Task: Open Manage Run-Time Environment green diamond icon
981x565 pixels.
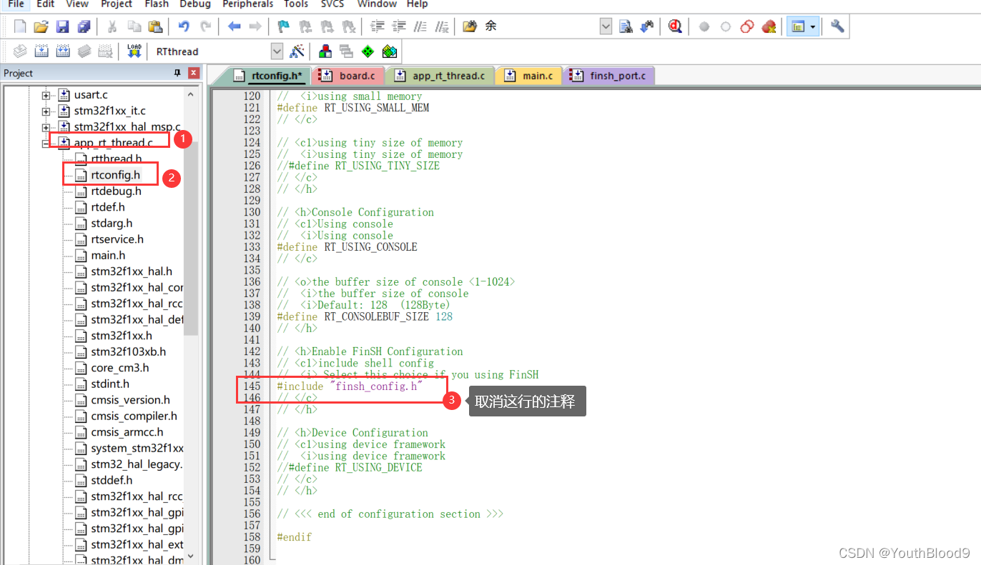Action: point(368,51)
